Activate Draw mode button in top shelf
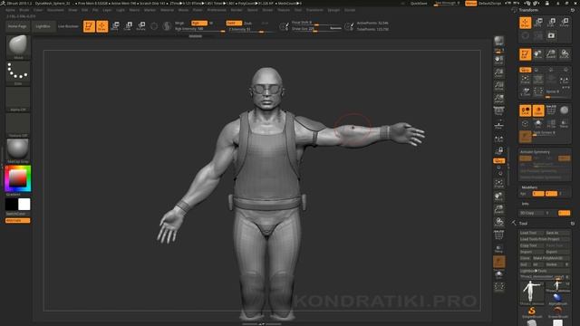Screen dimensions: 580x326 click(102, 26)
